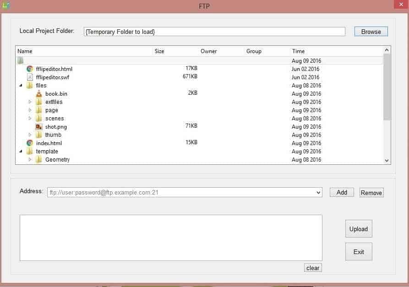Collapse the template folder node
Screen dimensions: 409x287
coord(21,151)
